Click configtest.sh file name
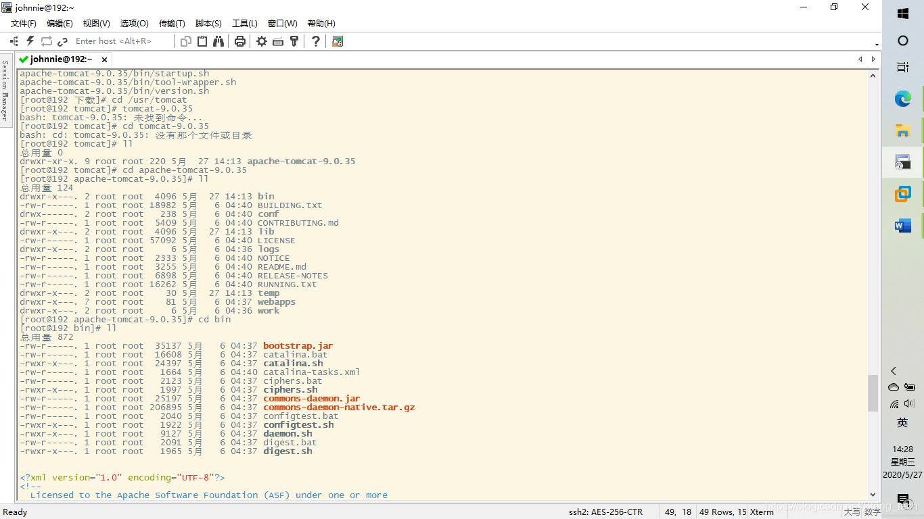Screen dimensions: 924x519 298,425
